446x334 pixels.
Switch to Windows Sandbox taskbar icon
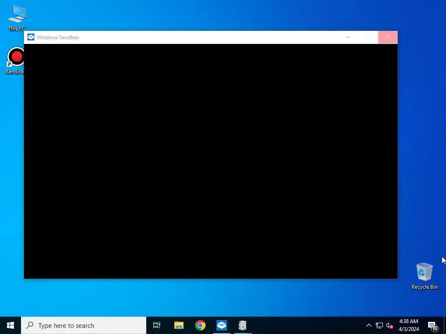click(222, 325)
